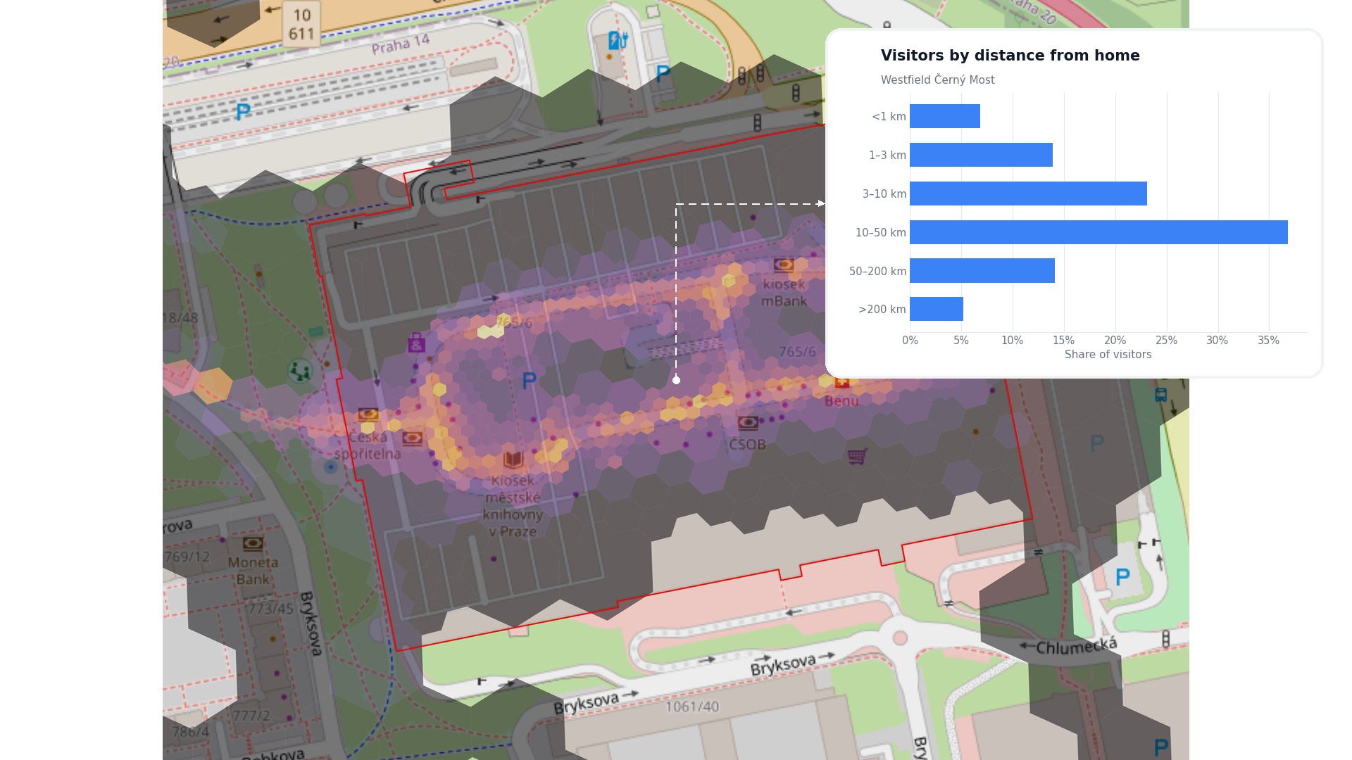Click the Visitors by distance from home title

point(1010,56)
